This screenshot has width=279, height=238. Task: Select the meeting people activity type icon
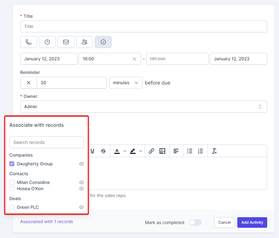[85, 42]
